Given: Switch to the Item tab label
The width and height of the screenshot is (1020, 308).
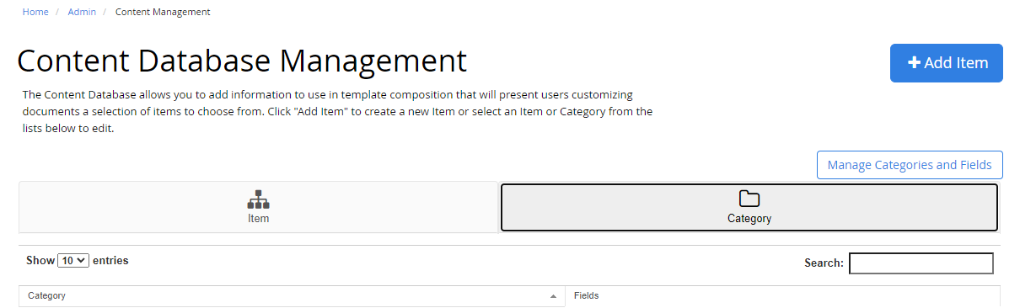Looking at the screenshot, I should click(258, 219).
